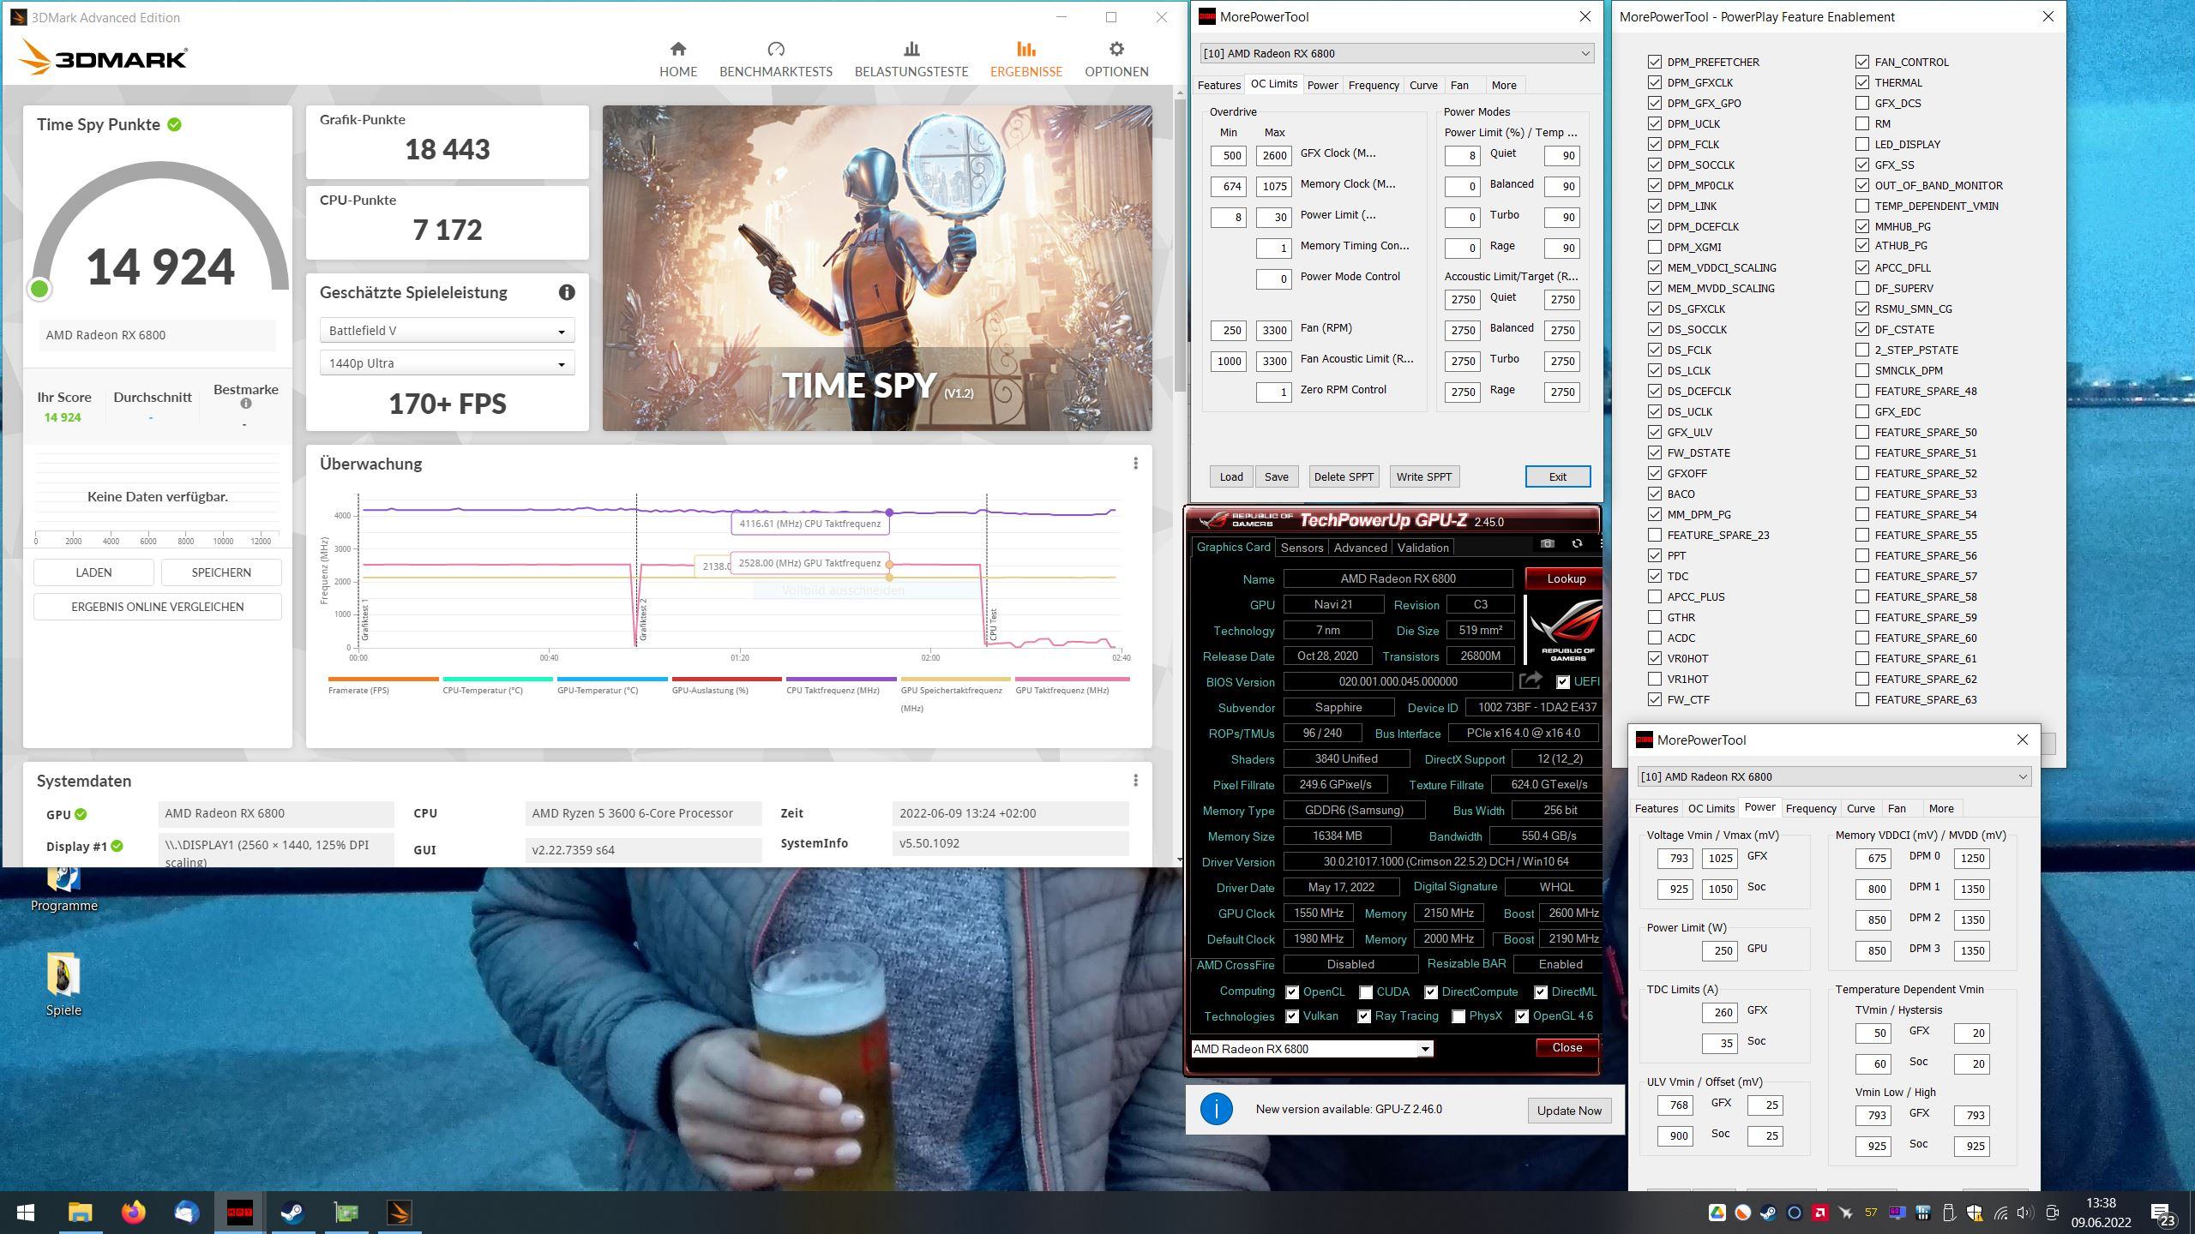The image size is (2195, 1234).
Task: Click GFX Clock Max field showing 2600
Action: tap(1274, 155)
